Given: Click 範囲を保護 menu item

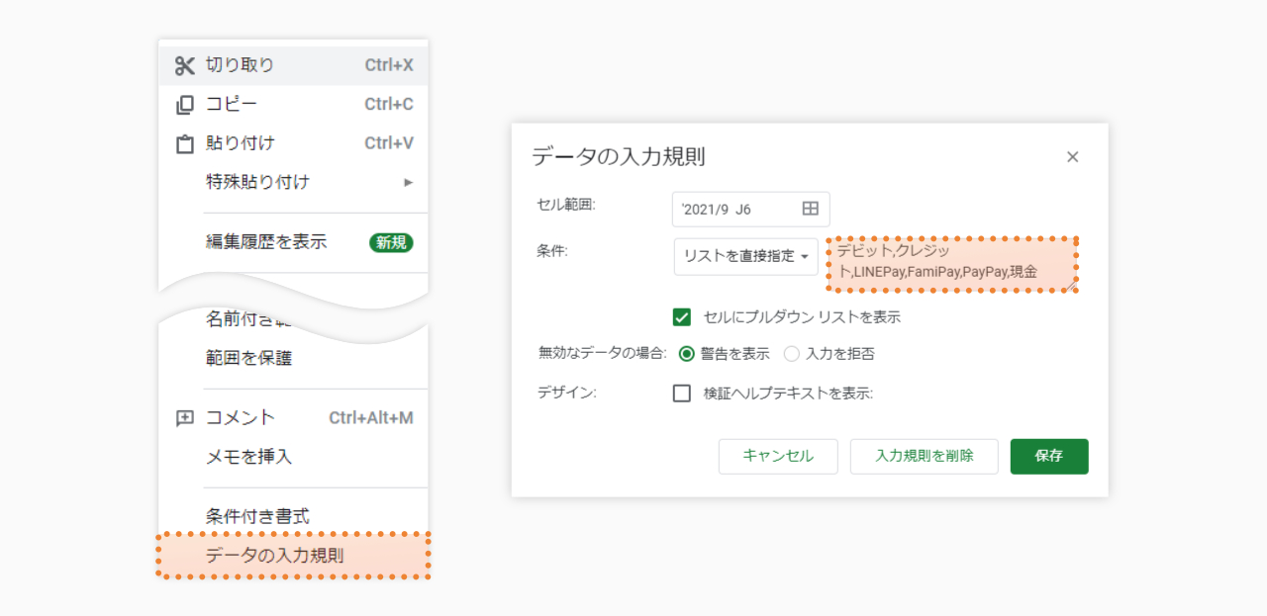Looking at the screenshot, I should tap(248, 358).
